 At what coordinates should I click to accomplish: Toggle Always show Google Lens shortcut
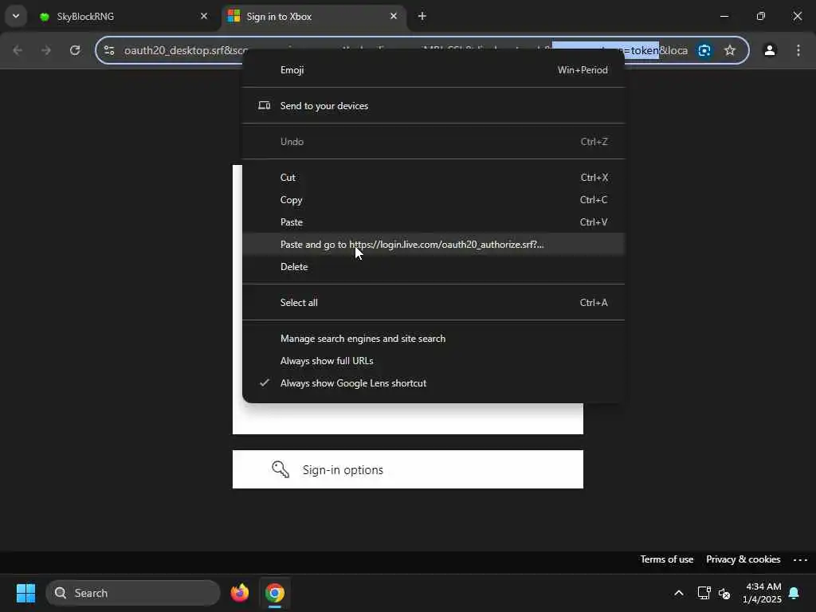tap(433, 383)
